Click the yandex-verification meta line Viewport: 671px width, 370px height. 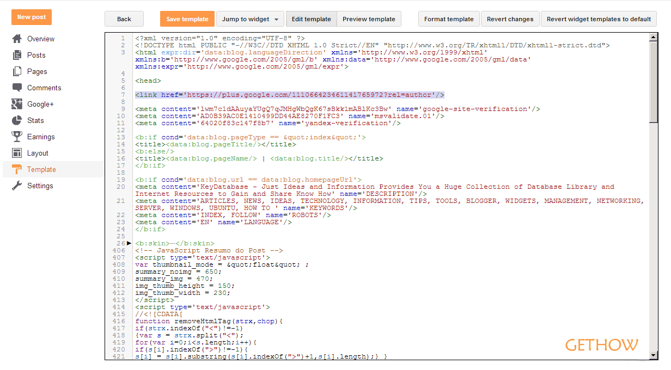coord(269,123)
